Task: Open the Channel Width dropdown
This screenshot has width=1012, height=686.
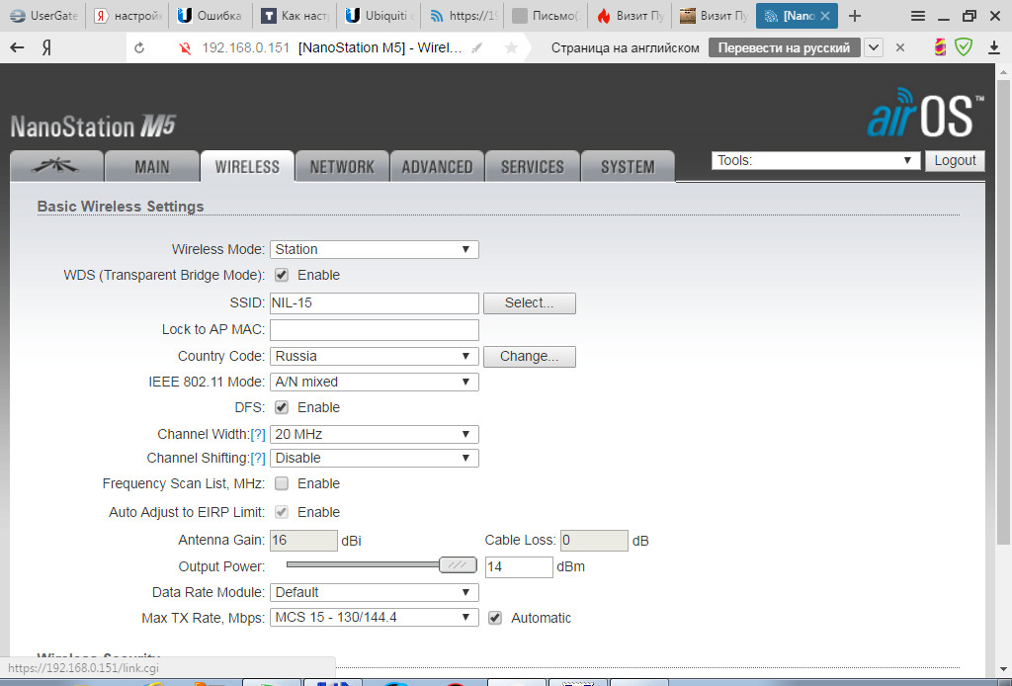Action: tap(374, 434)
